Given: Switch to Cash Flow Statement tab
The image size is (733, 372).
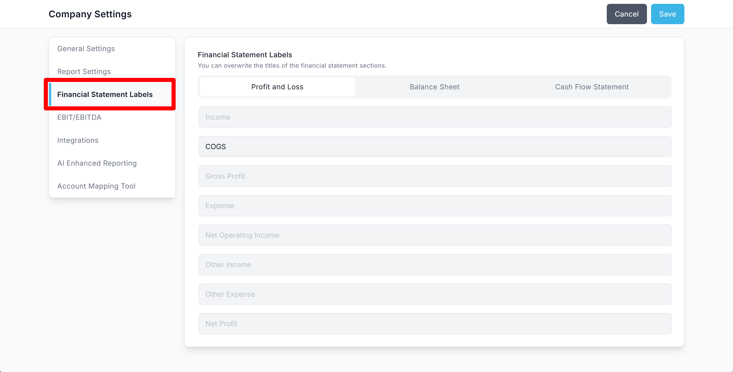Looking at the screenshot, I should (x=591, y=87).
